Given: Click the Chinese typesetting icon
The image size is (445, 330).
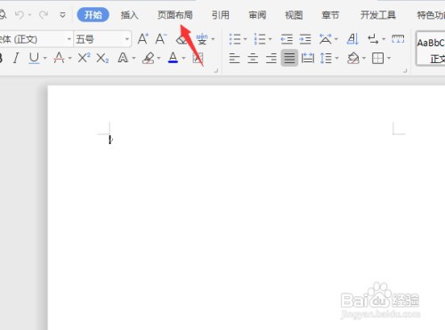Looking at the screenshot, I should pos(326,39).
